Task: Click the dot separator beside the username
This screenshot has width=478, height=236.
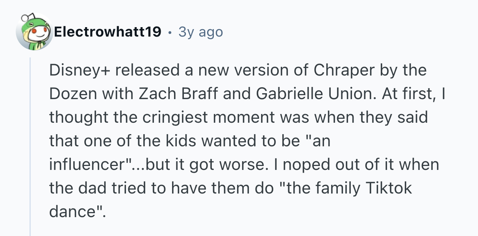Action: (x=170, y=32)
